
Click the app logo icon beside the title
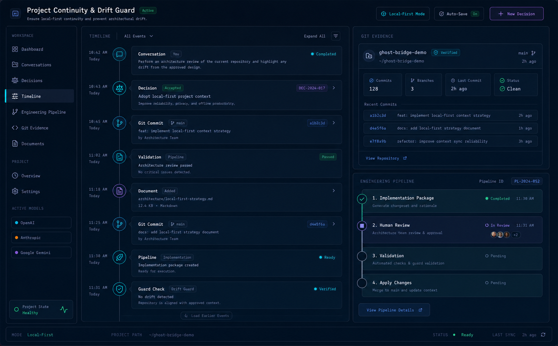(x=15, y=14)
